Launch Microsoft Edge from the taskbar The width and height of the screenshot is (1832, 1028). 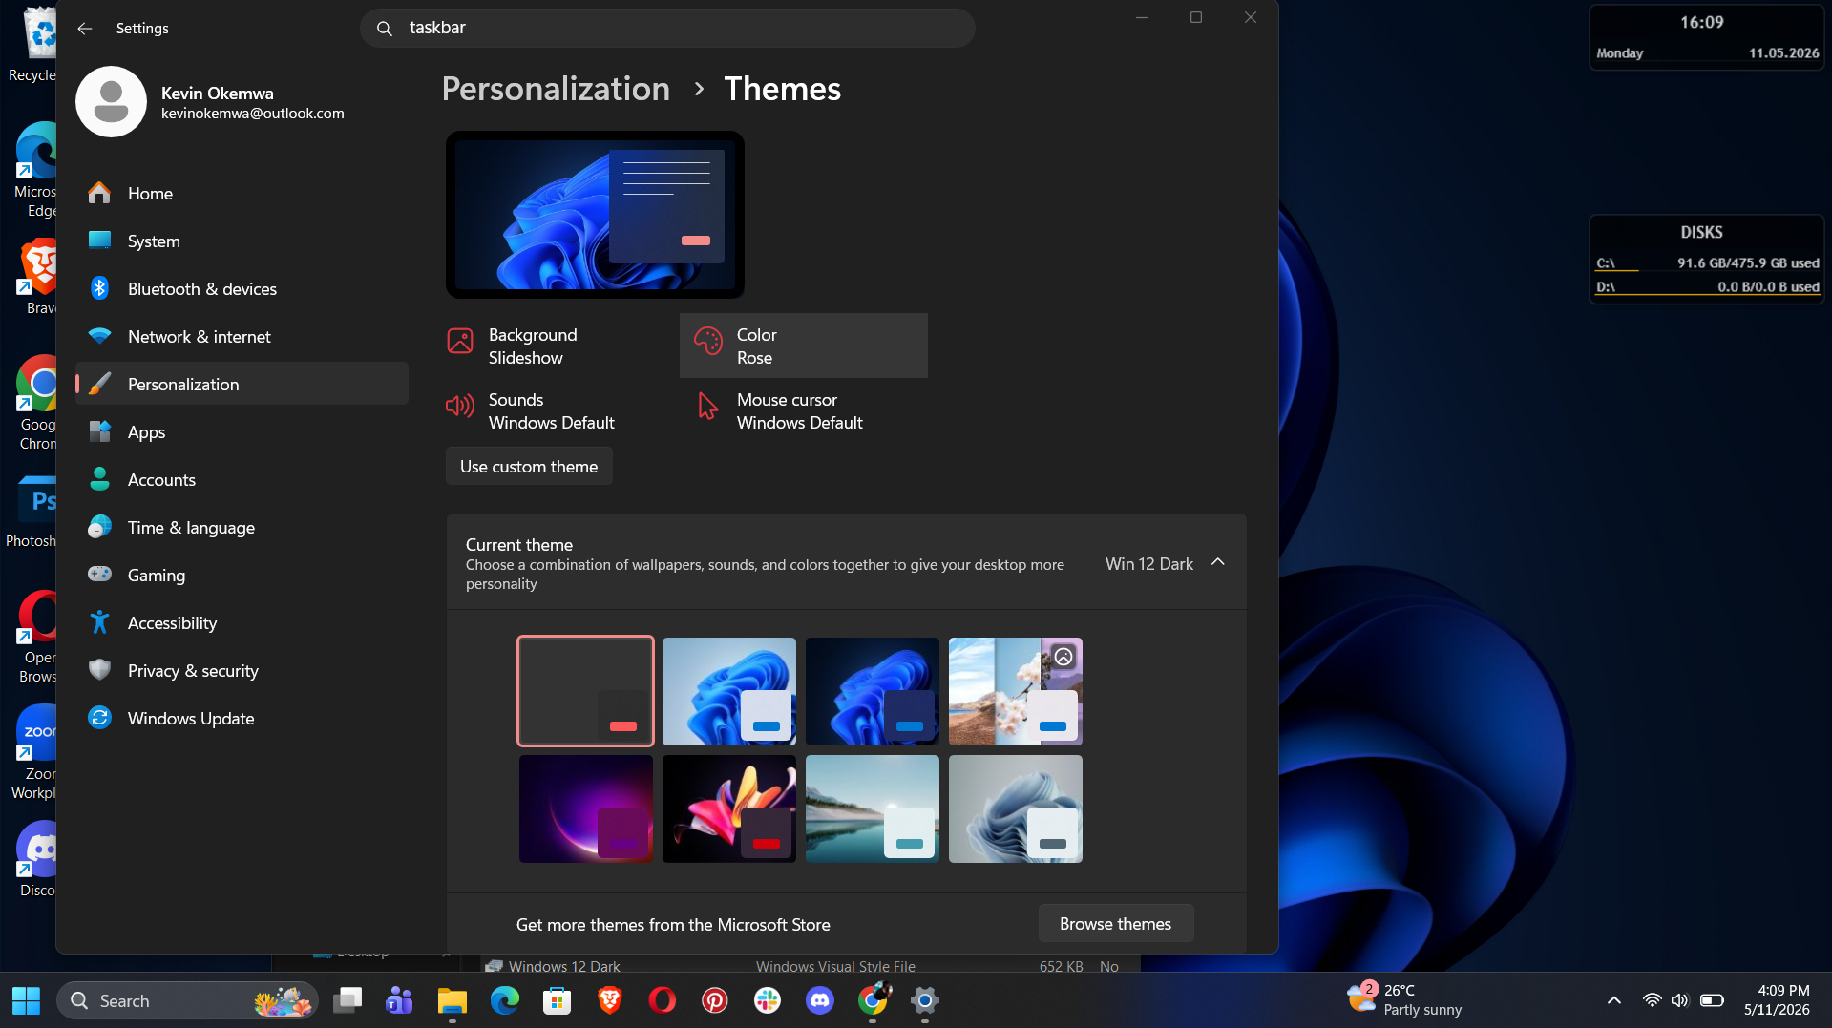[504, 1000]
